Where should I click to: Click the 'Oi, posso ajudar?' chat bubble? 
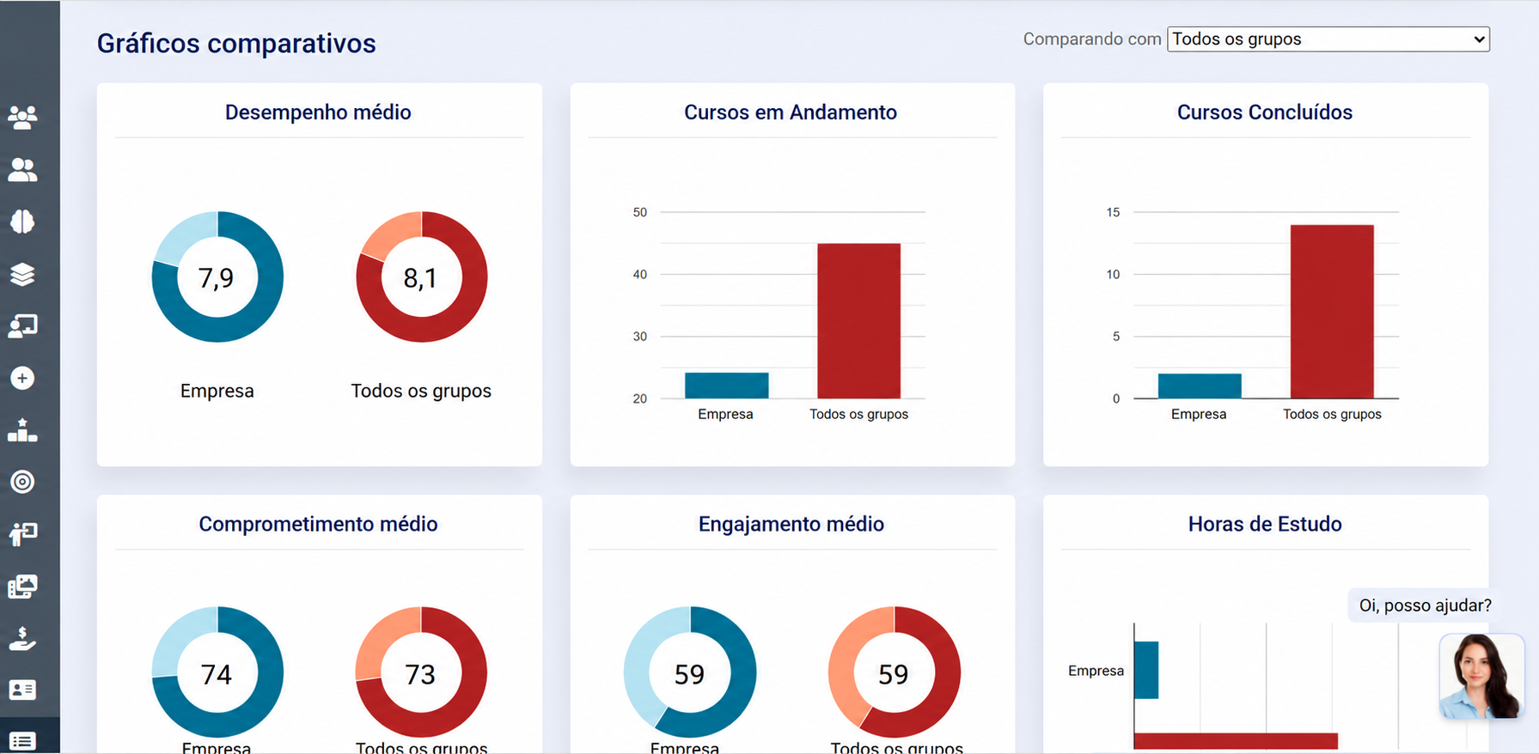(x=1425, y=605)
